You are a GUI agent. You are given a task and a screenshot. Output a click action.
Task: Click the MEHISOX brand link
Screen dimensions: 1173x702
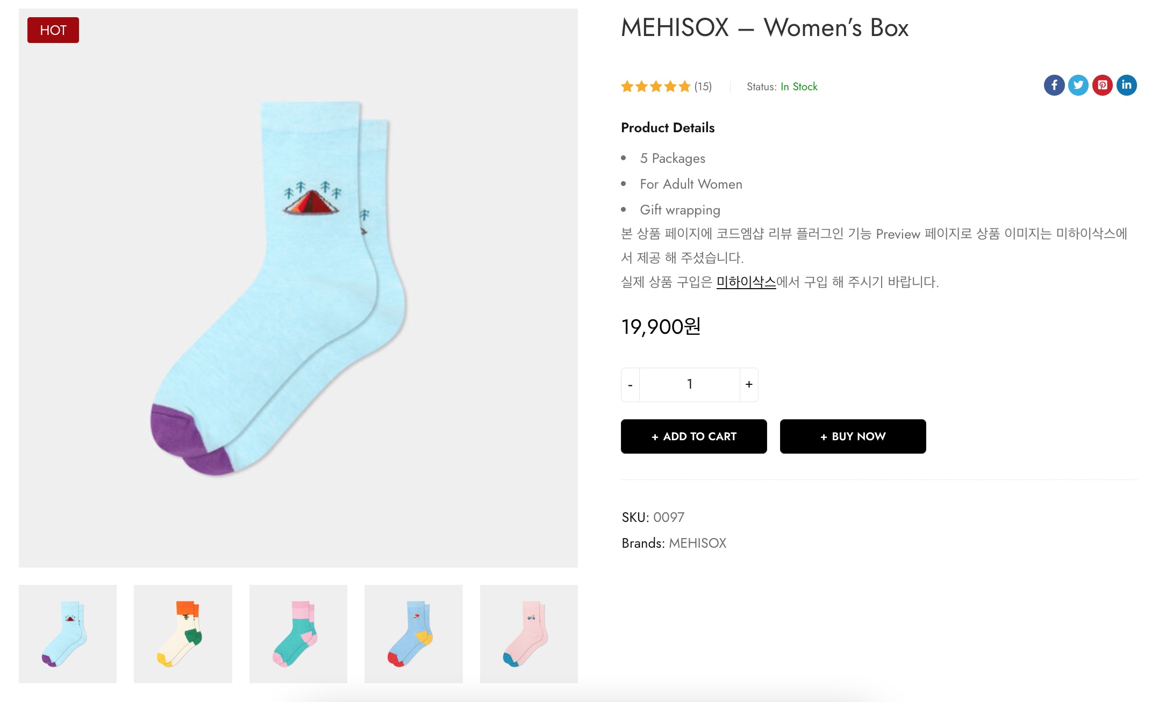(x=697, y=543)
